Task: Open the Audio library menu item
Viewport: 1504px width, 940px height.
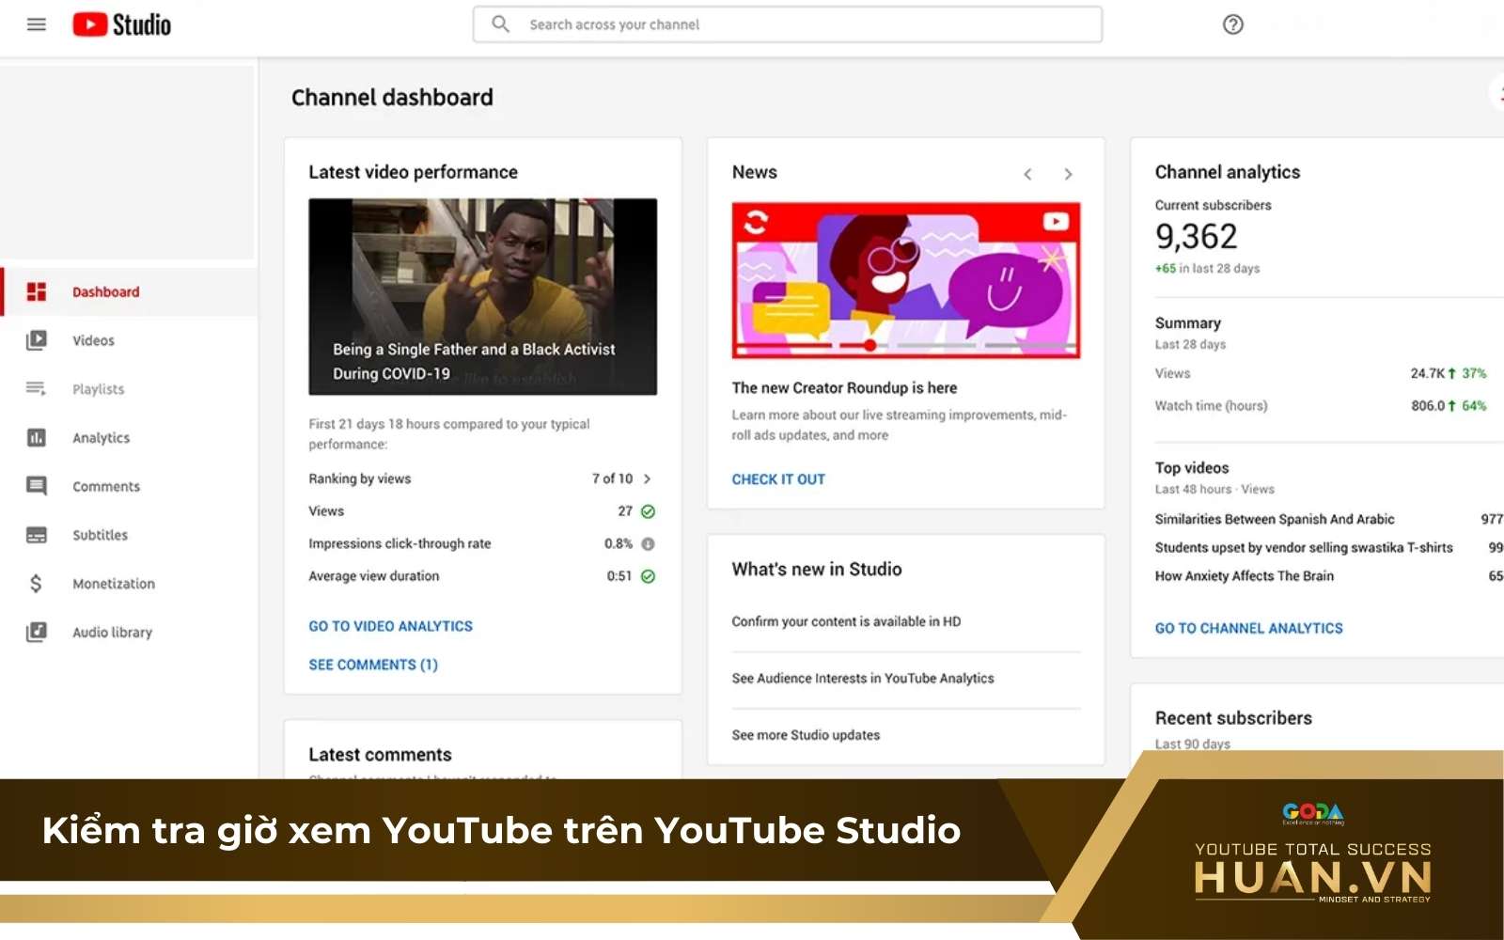Action: [130, 632]
